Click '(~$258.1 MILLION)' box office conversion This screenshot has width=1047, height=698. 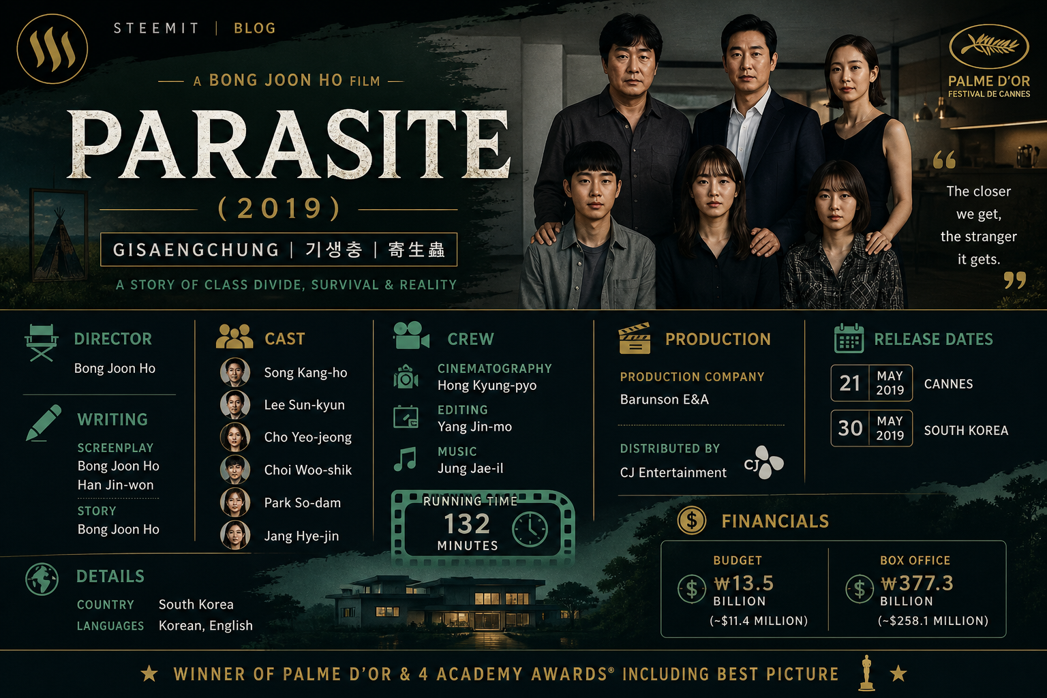pos(933,620)
